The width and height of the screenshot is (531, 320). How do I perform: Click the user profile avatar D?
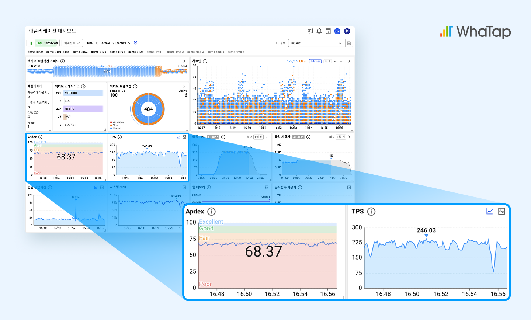(347, 31)
